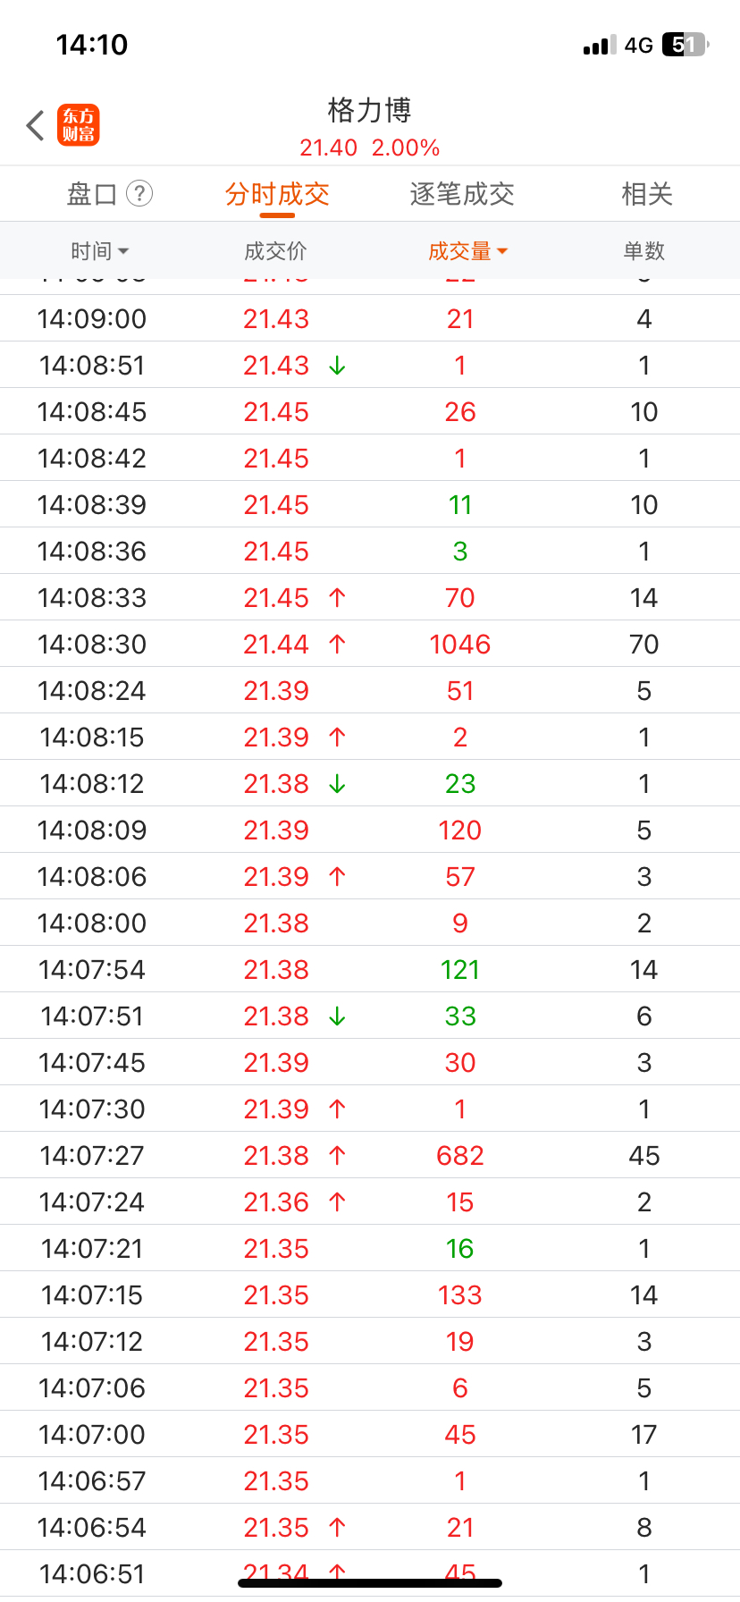Image resolution: width=740 pixels, height=1602 pixels.
Task: Open the 东方财富 app logo
Action: [x=79, y=125]
